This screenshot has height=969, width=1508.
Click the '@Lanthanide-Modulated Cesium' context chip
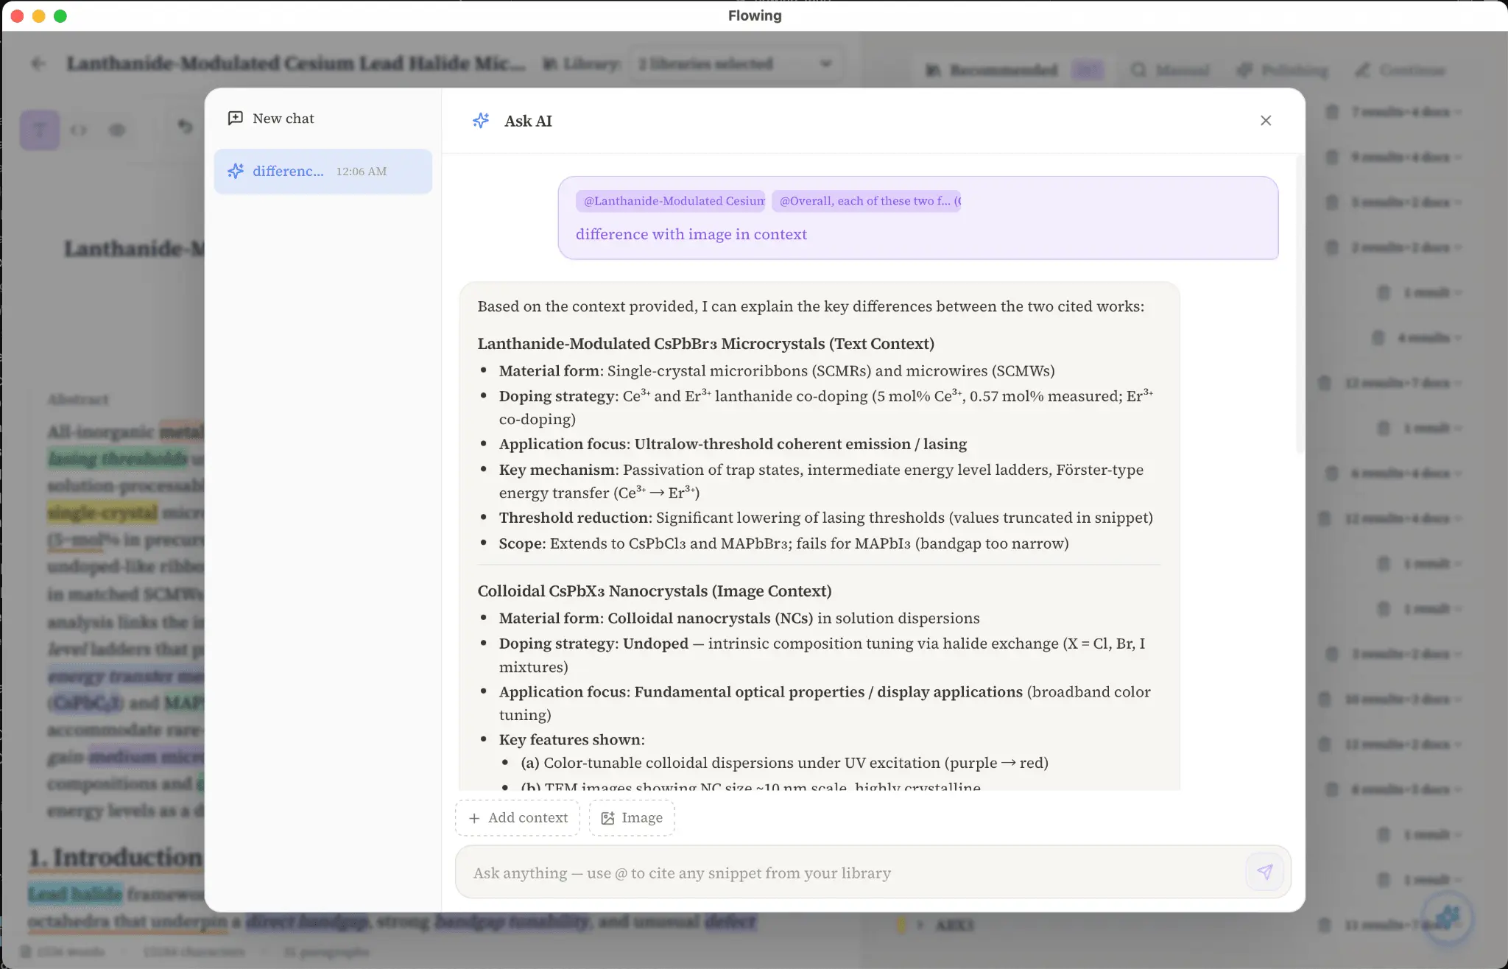tap(671, 201)
